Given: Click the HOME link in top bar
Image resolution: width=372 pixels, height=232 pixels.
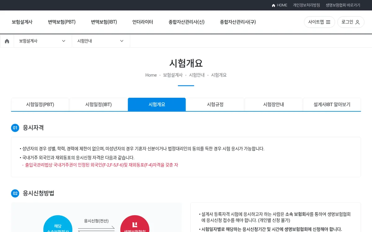Looking at the screenshot, I should tap(279, 5).
